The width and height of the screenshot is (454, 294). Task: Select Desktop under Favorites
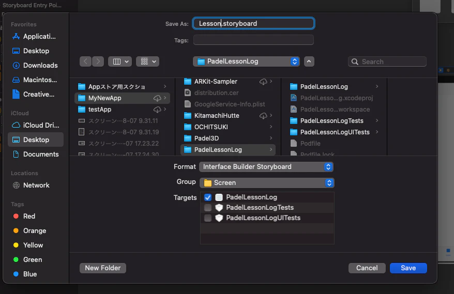31,51
